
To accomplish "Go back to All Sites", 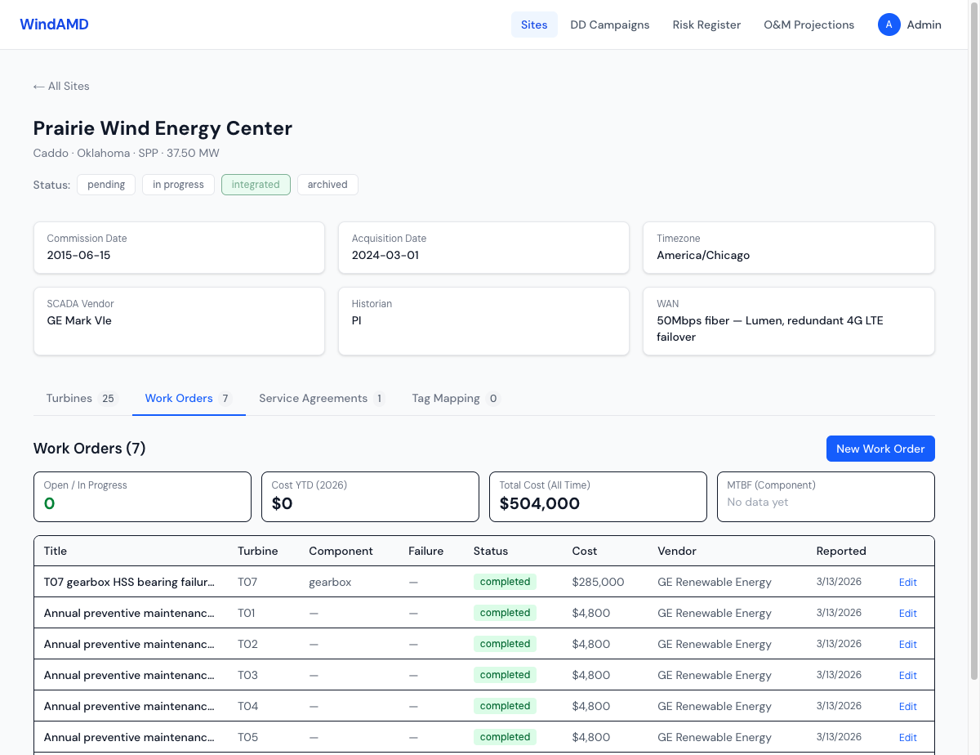I will tap(61, 86).
